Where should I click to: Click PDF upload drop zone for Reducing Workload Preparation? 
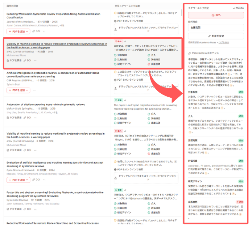coord(146,29)
